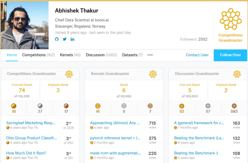Click the Discussion bronze medal icon
Viewport: 248px width, 163px height.
coord(234,106)
